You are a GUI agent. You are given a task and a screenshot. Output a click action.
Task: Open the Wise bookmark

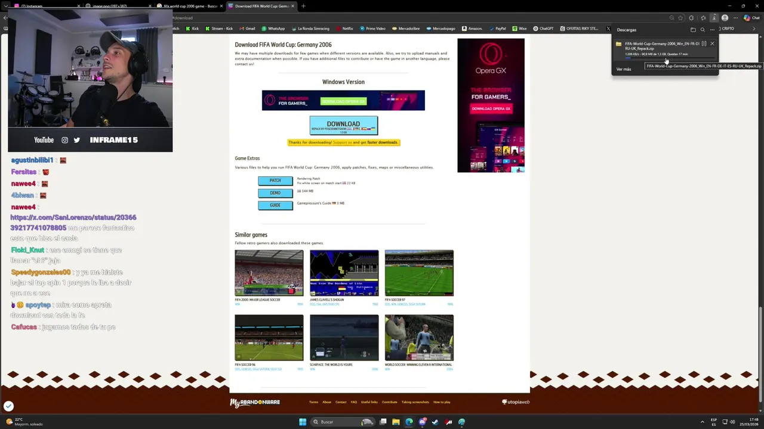519,29
